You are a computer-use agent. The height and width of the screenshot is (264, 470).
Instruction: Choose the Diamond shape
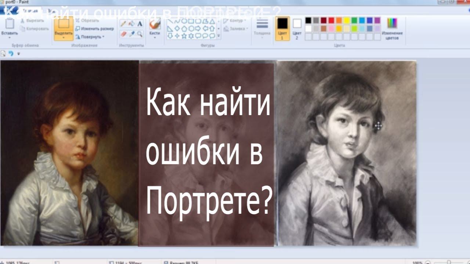click(177, 28)
